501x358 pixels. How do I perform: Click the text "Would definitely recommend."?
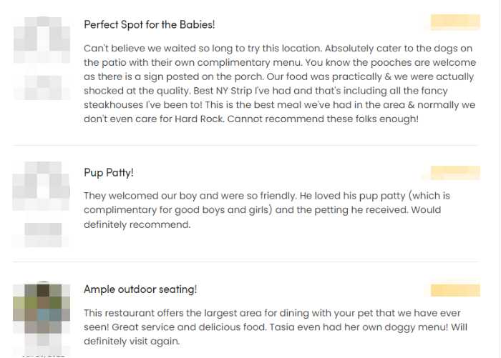click(263, 217)
